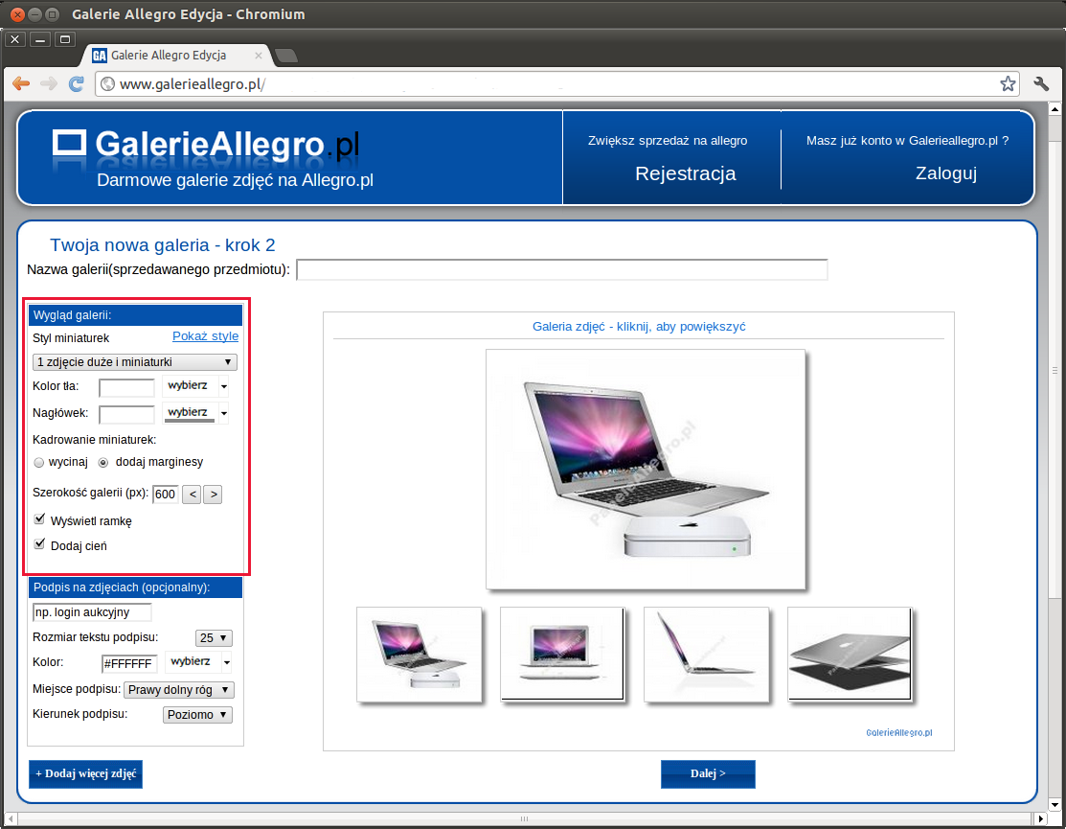Open Nagłówek wybierz color picker

point(195,413)
